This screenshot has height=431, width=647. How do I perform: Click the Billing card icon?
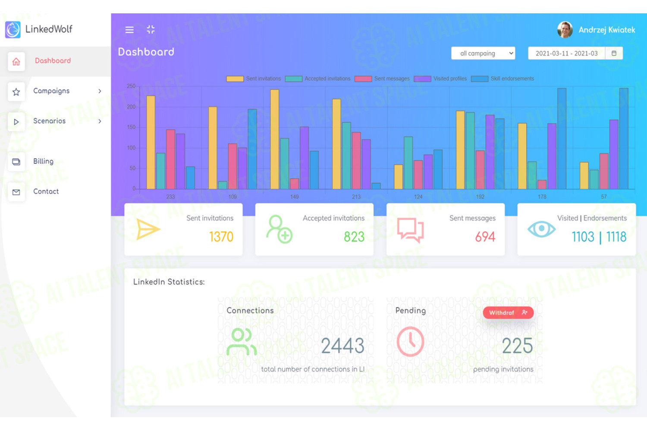16,162
